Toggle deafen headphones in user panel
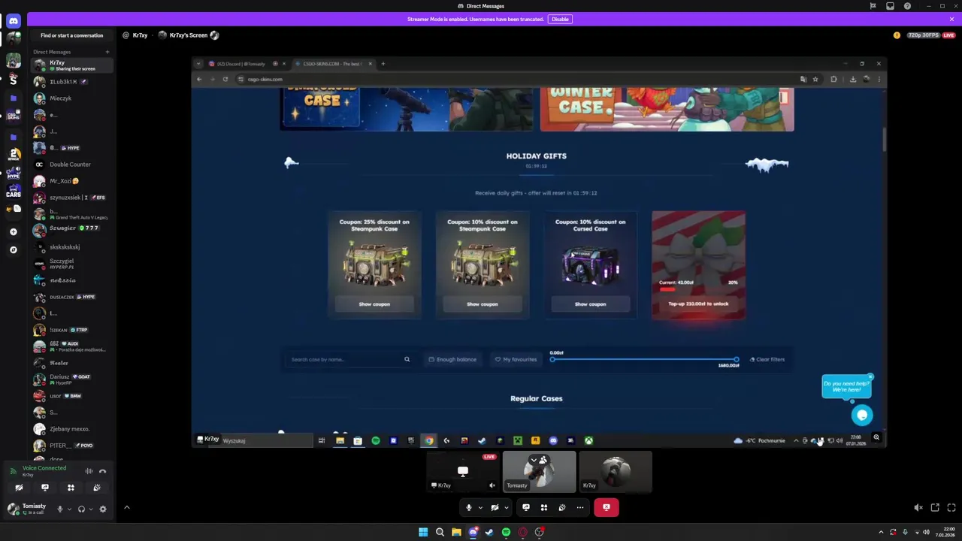The image size is (962, 541). point(82,509)
